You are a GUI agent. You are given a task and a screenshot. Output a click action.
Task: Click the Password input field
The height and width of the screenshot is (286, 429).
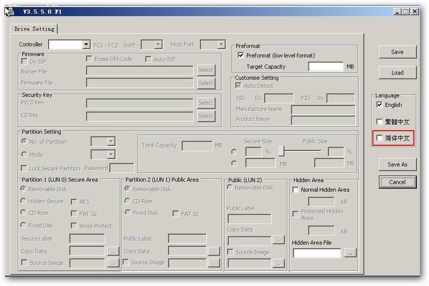click(x=122, y=168)
